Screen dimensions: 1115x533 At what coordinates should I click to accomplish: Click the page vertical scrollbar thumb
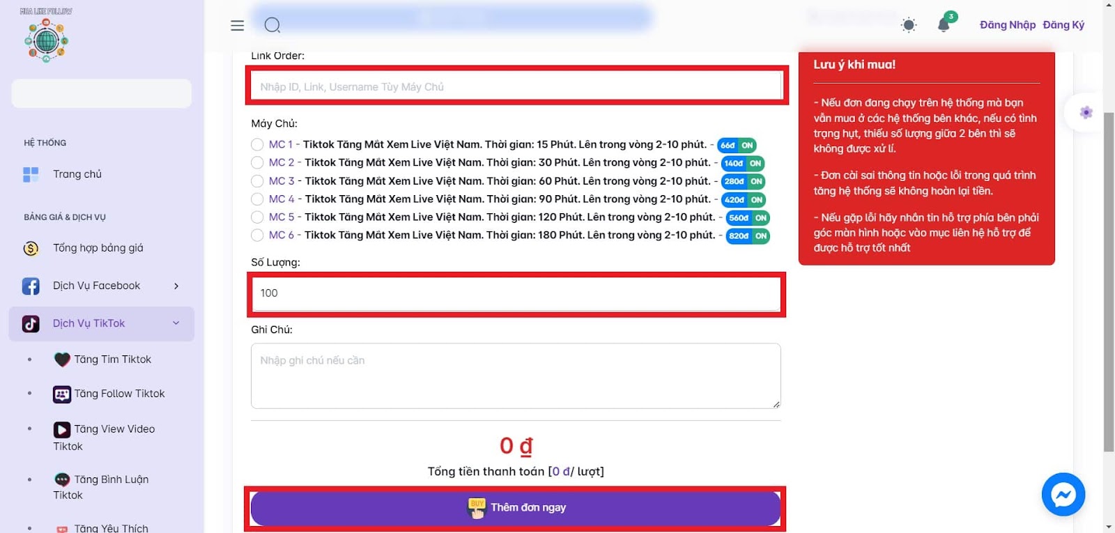[1109, 282]
